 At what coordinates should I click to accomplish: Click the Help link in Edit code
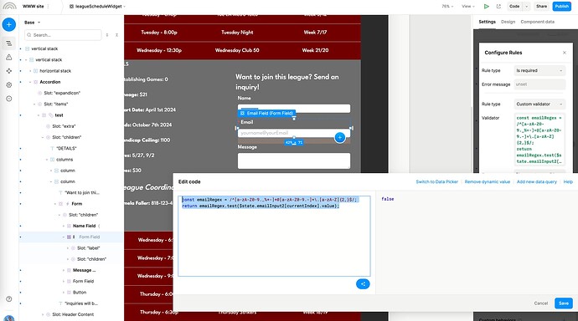(x=568, y=181)
